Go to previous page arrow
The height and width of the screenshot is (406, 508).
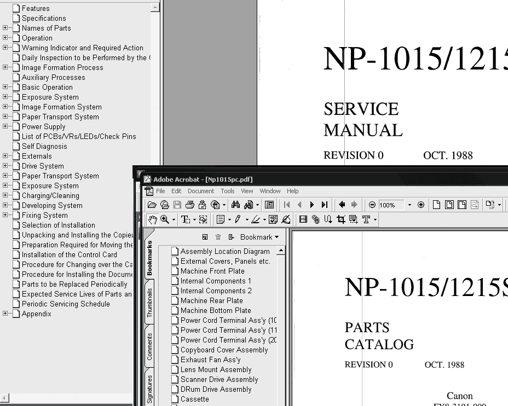(x=299, y=205)
